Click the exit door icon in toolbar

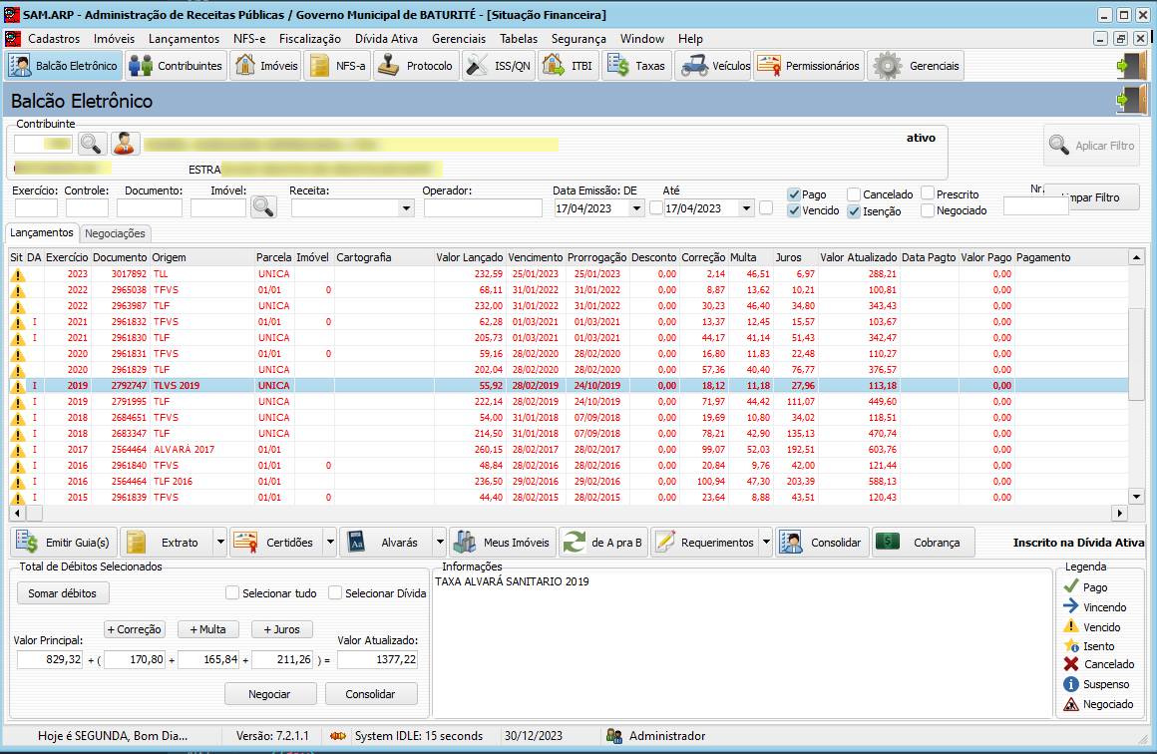(1132, 66)
